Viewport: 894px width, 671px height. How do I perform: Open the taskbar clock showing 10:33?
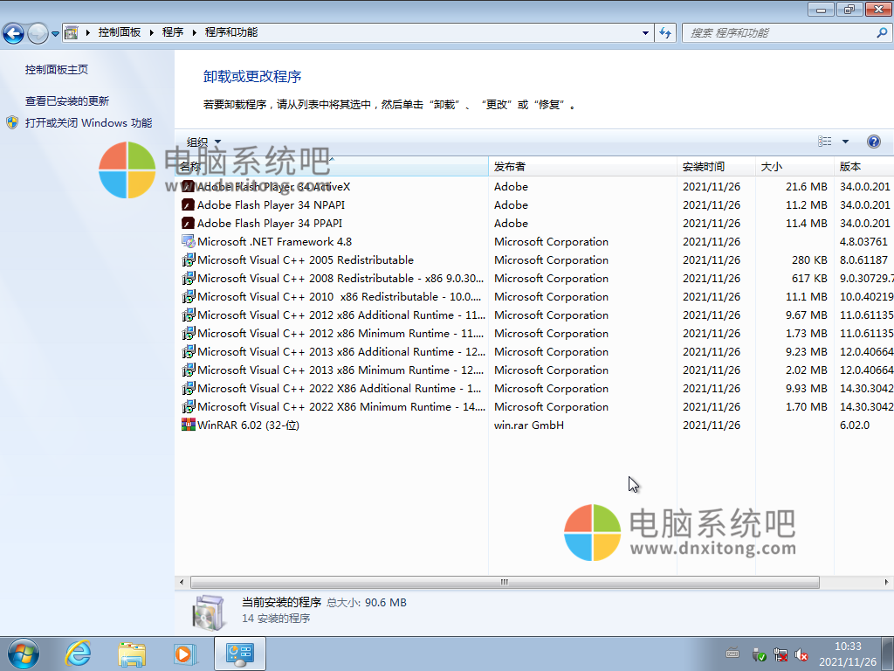pyautogui.click(x=848, y=654)
